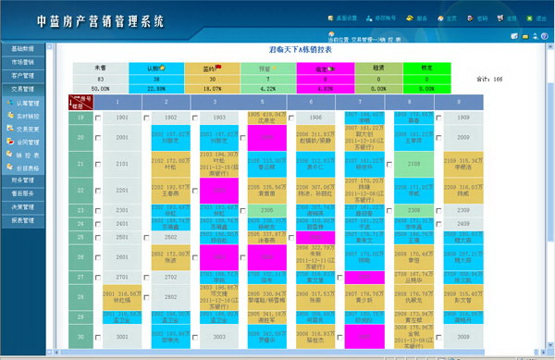Click the star icon in 认购 legend
Screen dimensions: 555x360
pyautogui.click(x=162, y=68)
